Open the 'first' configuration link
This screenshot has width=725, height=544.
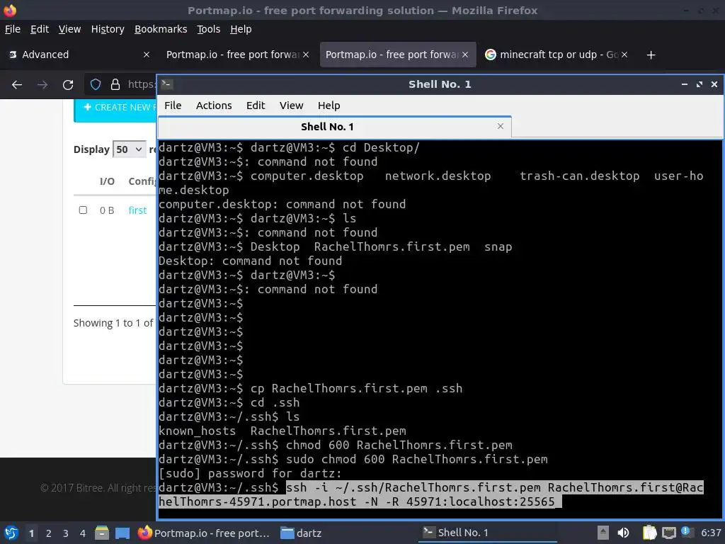pyautogui.click(x=137, y=210)
